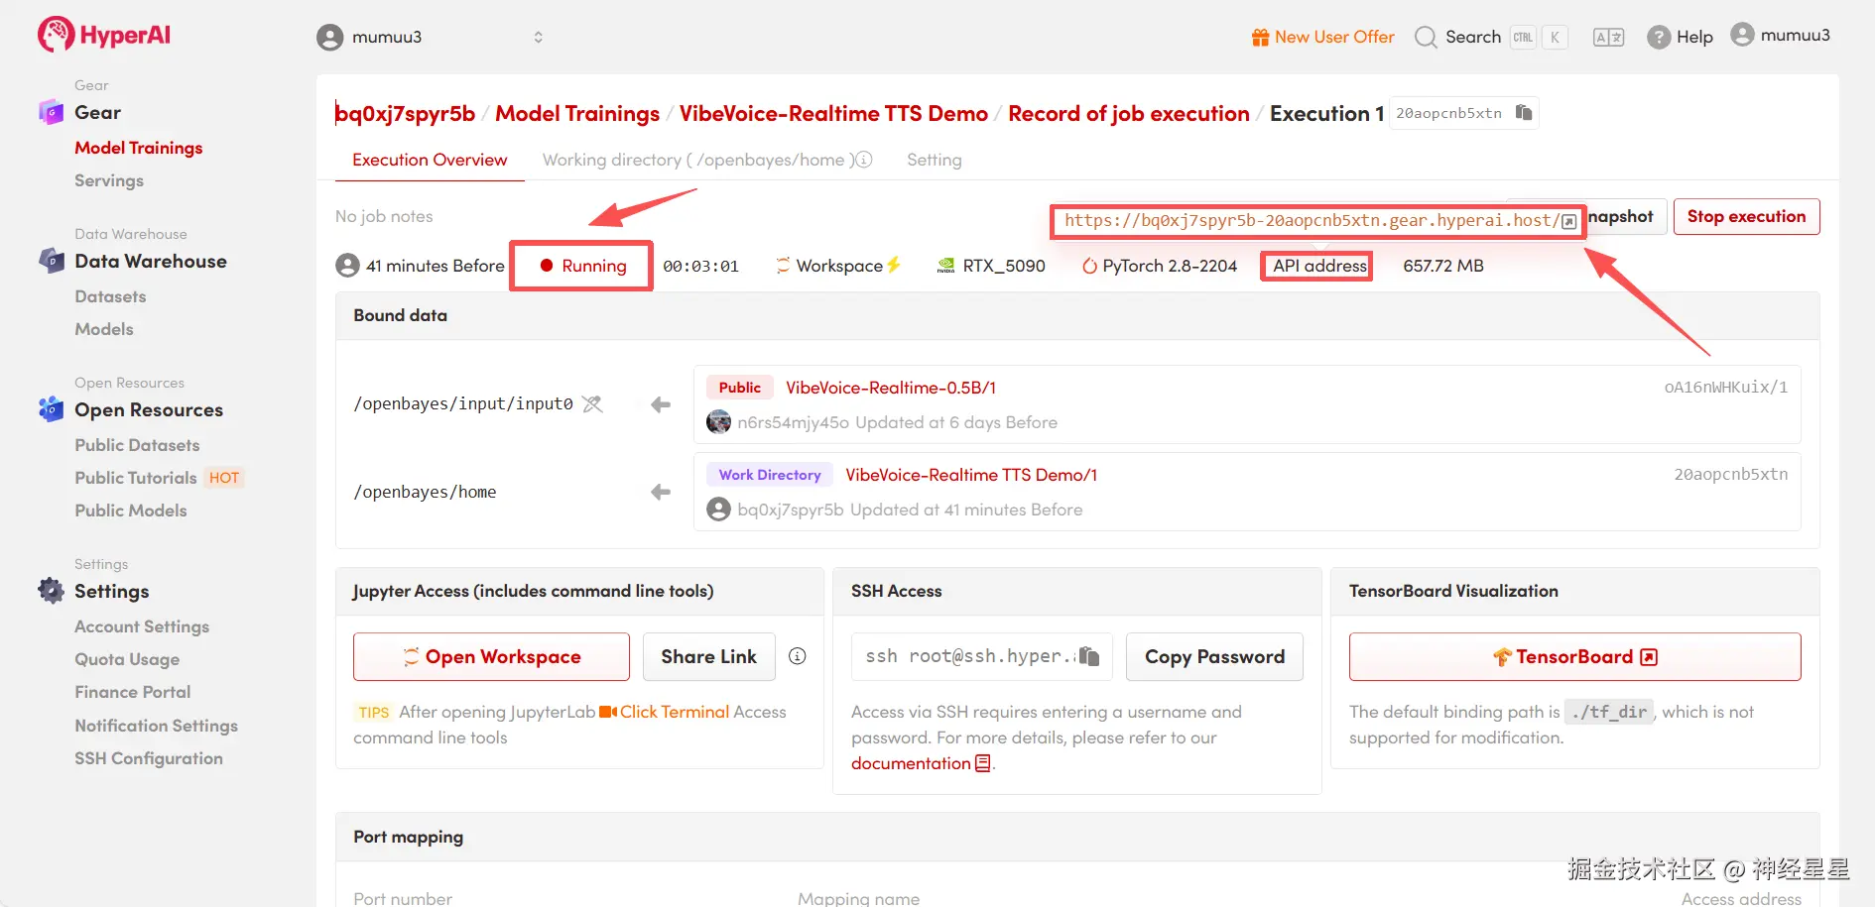Click the PyTorch icon beside PyTorch 2.8-2204
Screen dimensions: 1875x907
(x=1089, y=266)
